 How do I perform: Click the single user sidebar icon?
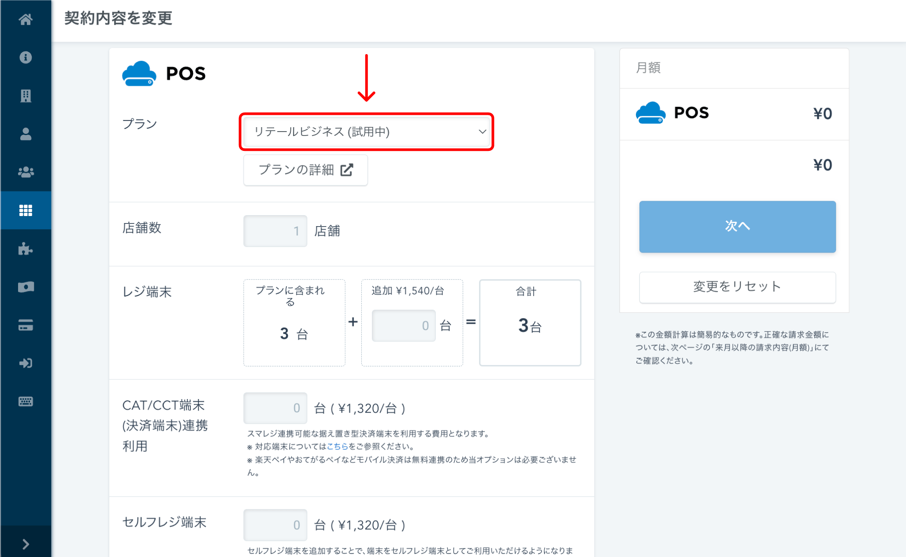pos(26,134)
